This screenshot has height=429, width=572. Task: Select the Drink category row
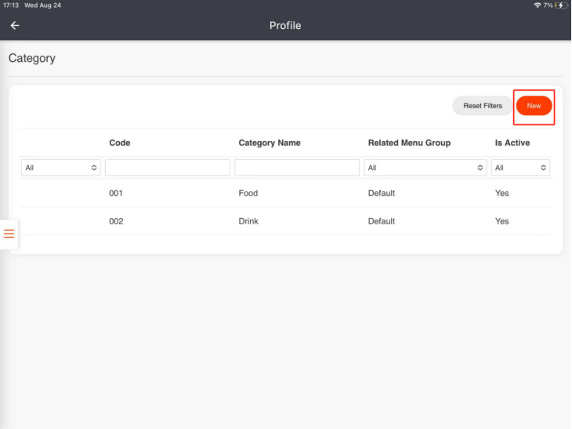(x=286, y=221)
